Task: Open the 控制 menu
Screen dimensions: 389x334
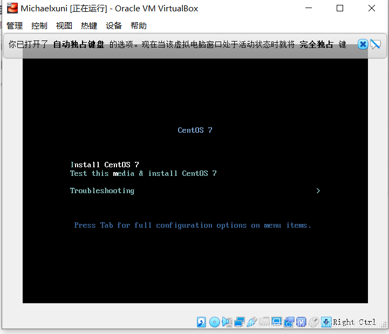Action: (39, 25)
